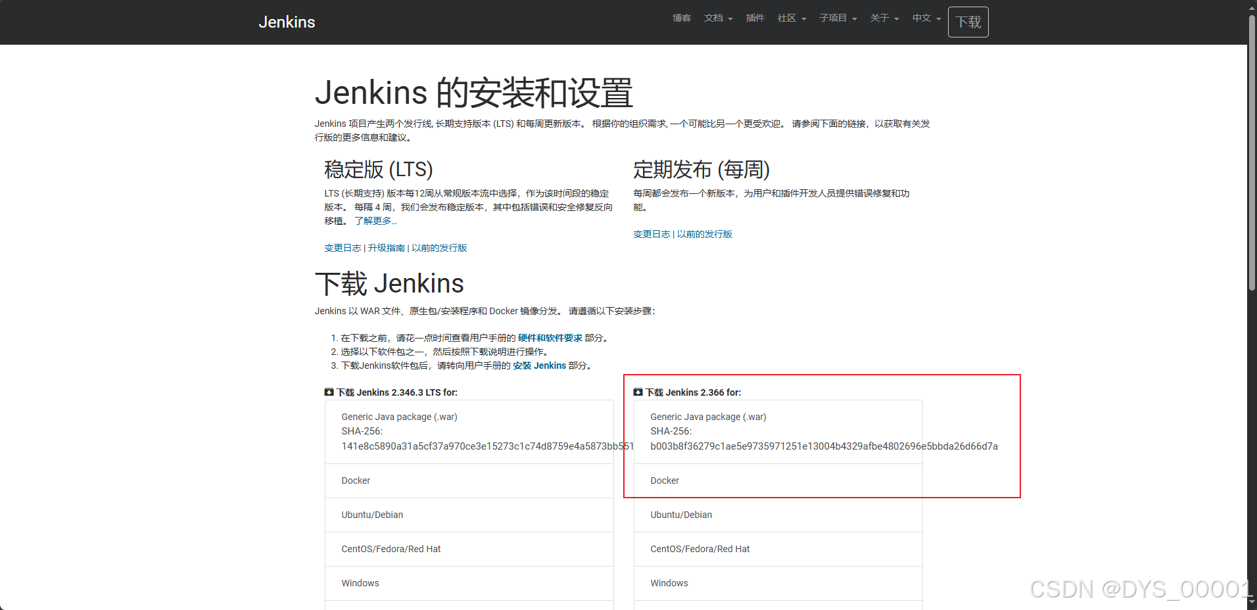Open LTS 变更日志 link

click(343, 248)
